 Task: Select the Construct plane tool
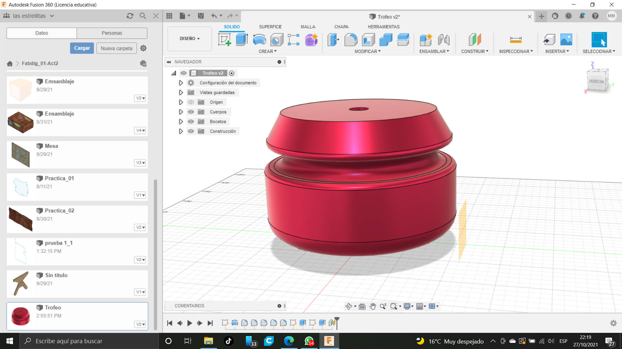click(475, 40)
